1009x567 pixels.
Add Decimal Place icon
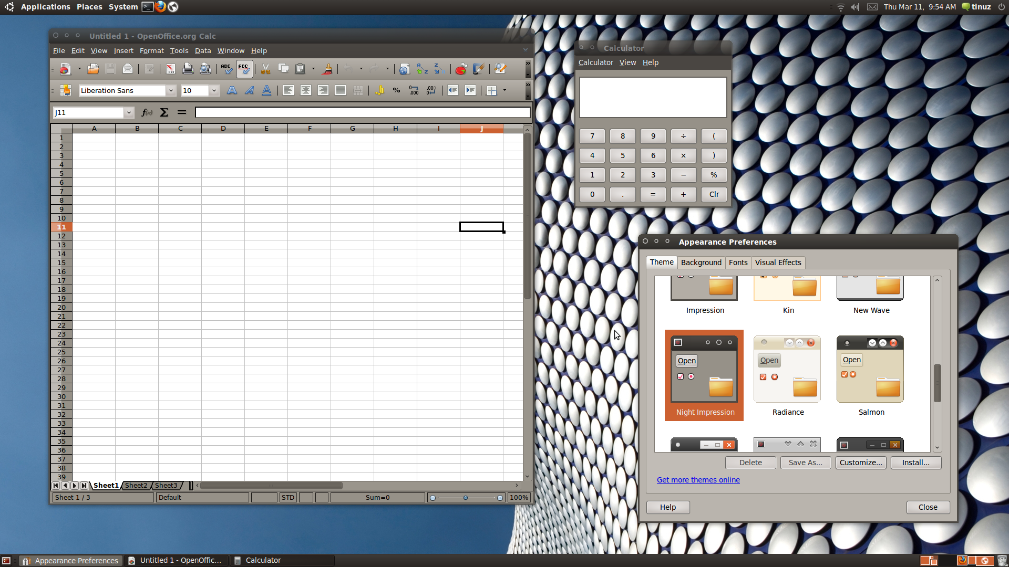(414, 90)
